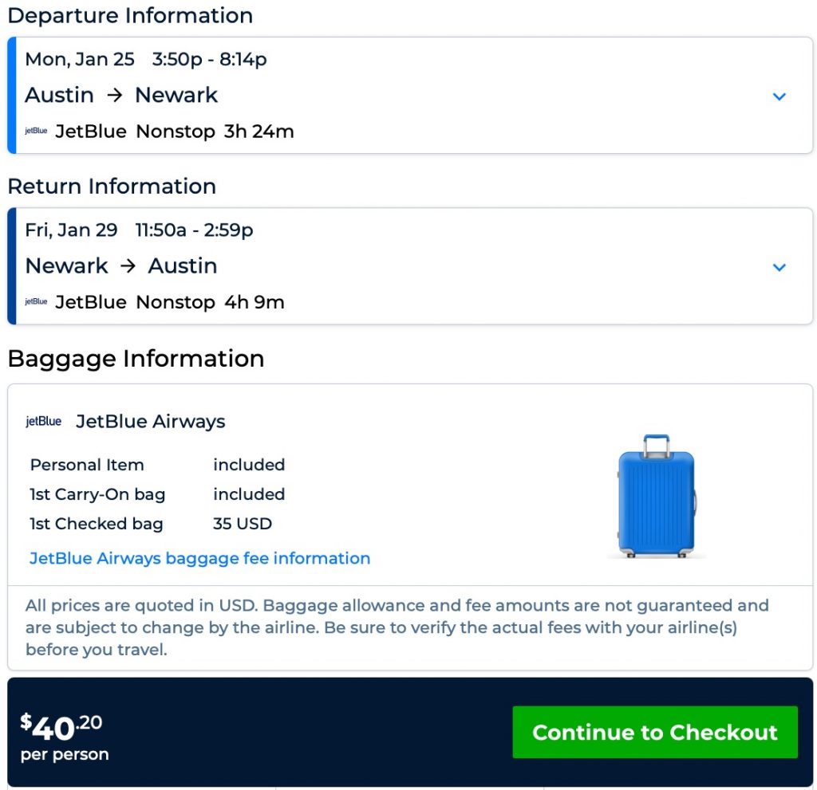Click the blue suitcase illustration

[x=657, y=495]
